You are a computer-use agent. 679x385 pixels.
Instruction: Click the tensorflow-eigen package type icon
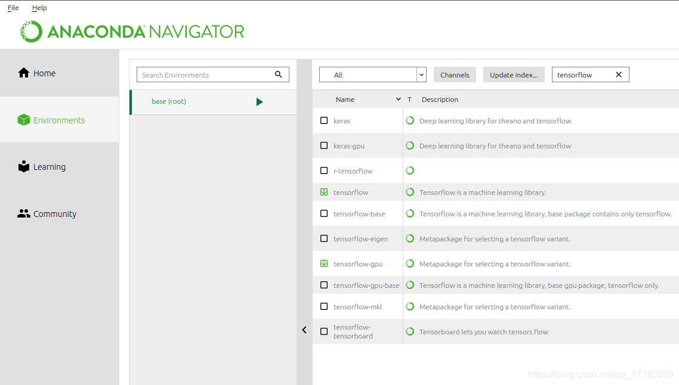point(410,238)
